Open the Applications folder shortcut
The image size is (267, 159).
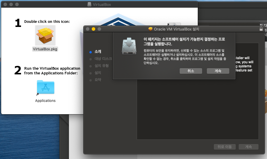click(46, 87)
